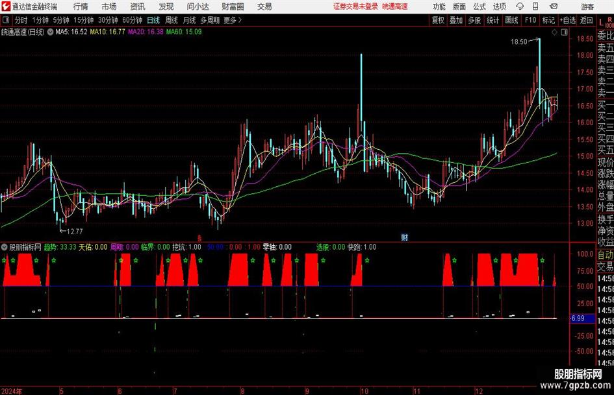Image resolution: width=614 pixels, height=395 pixels.
Task: Click the MA5: 16.52 indicator label
Action: (x=71, y=32)
